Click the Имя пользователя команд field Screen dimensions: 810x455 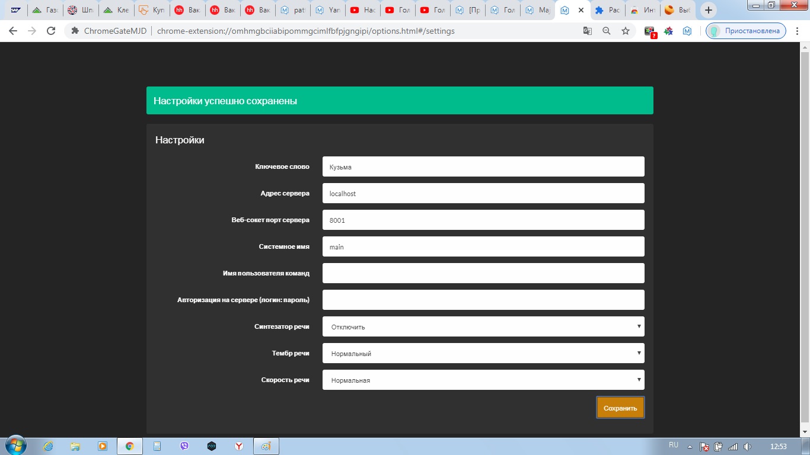point(483,273)
